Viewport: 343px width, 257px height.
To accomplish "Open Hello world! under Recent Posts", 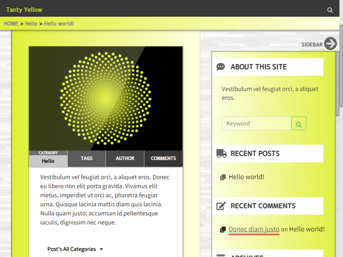I will tap(246, 177).
